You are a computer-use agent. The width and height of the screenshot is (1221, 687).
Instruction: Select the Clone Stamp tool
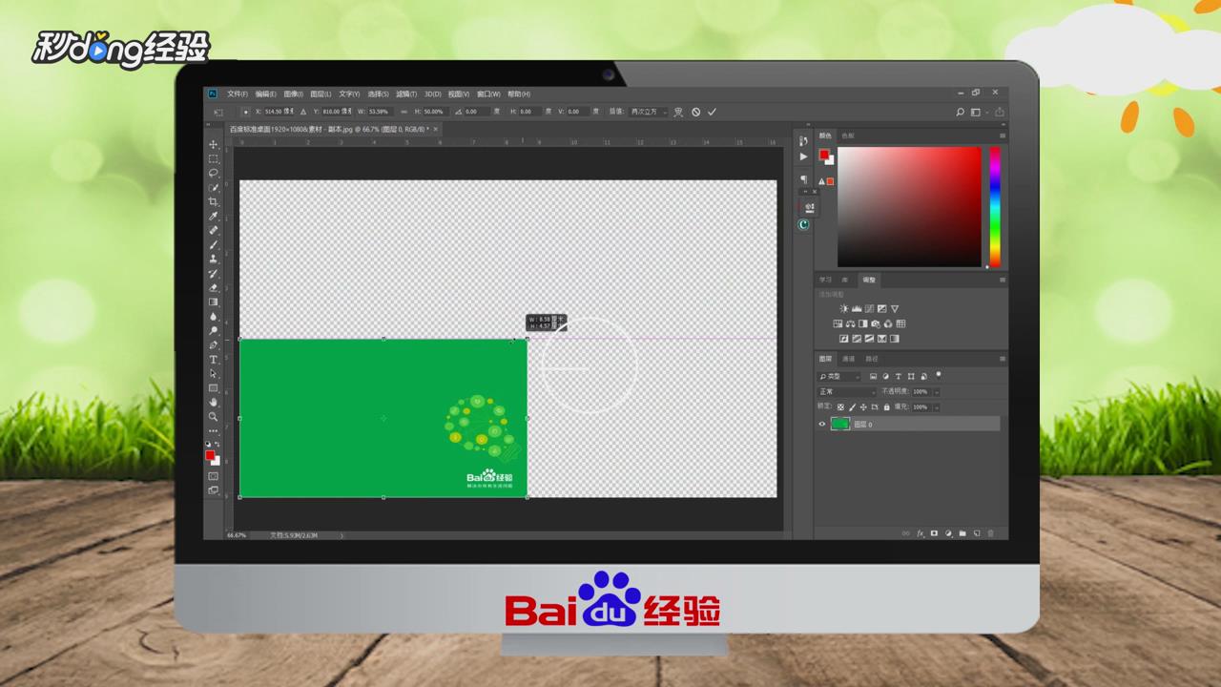click(214, 259)
